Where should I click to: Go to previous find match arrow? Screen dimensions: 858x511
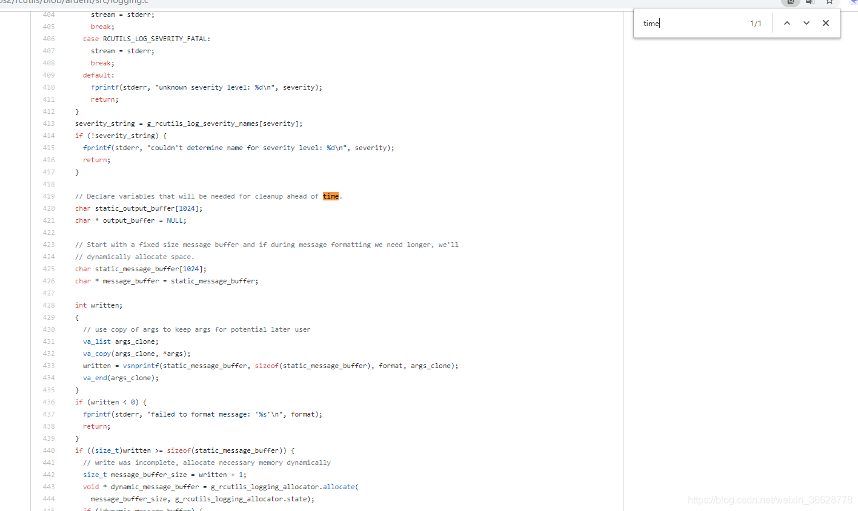click(x=787, y=23)
